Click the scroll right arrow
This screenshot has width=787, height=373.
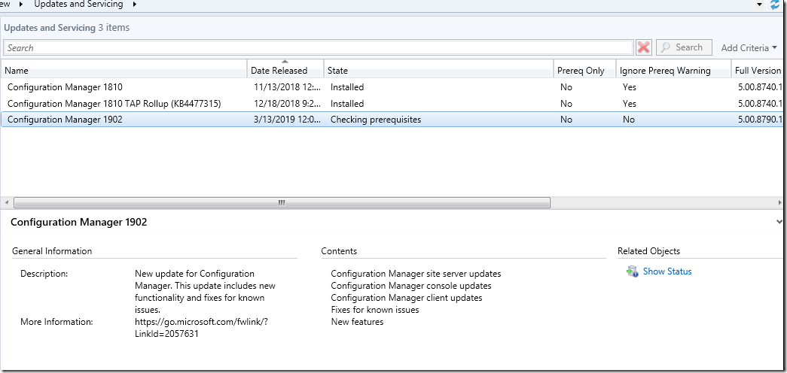click(780, 202)
